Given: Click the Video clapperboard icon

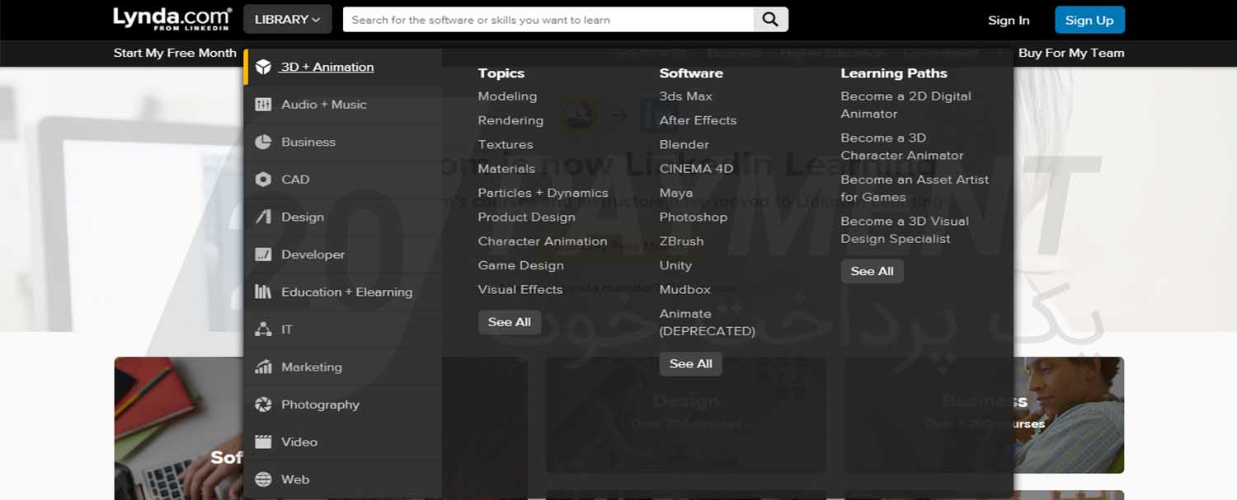Looking at the screenshot, I should click(263, 442).
